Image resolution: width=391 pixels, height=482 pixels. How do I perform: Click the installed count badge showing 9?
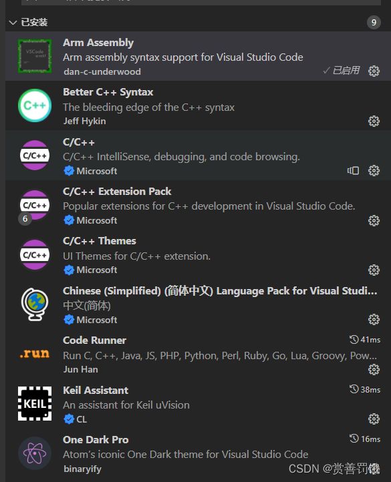tap(374, 23)
